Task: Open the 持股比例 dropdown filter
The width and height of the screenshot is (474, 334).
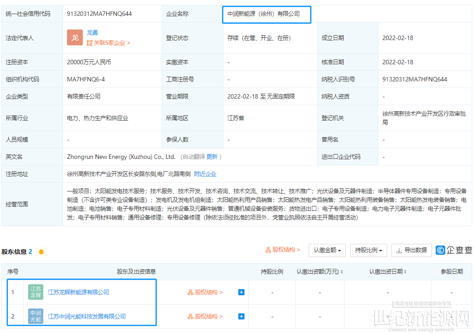Action: (x=368, y=250)
